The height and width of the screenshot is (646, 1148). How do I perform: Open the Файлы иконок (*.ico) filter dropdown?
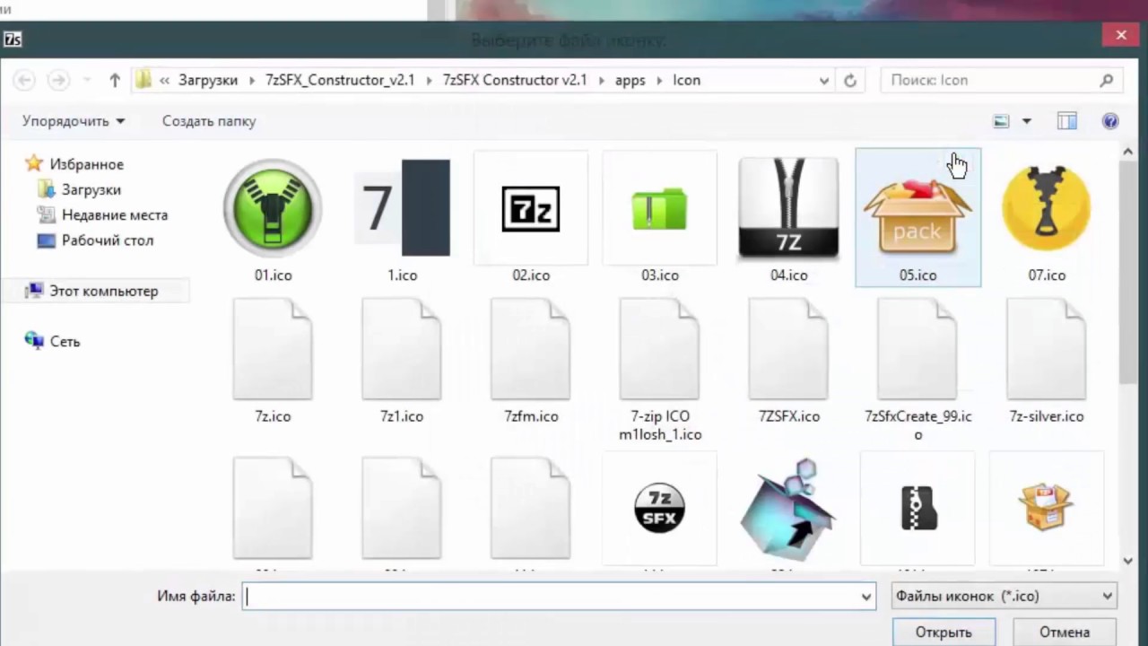1004,596
